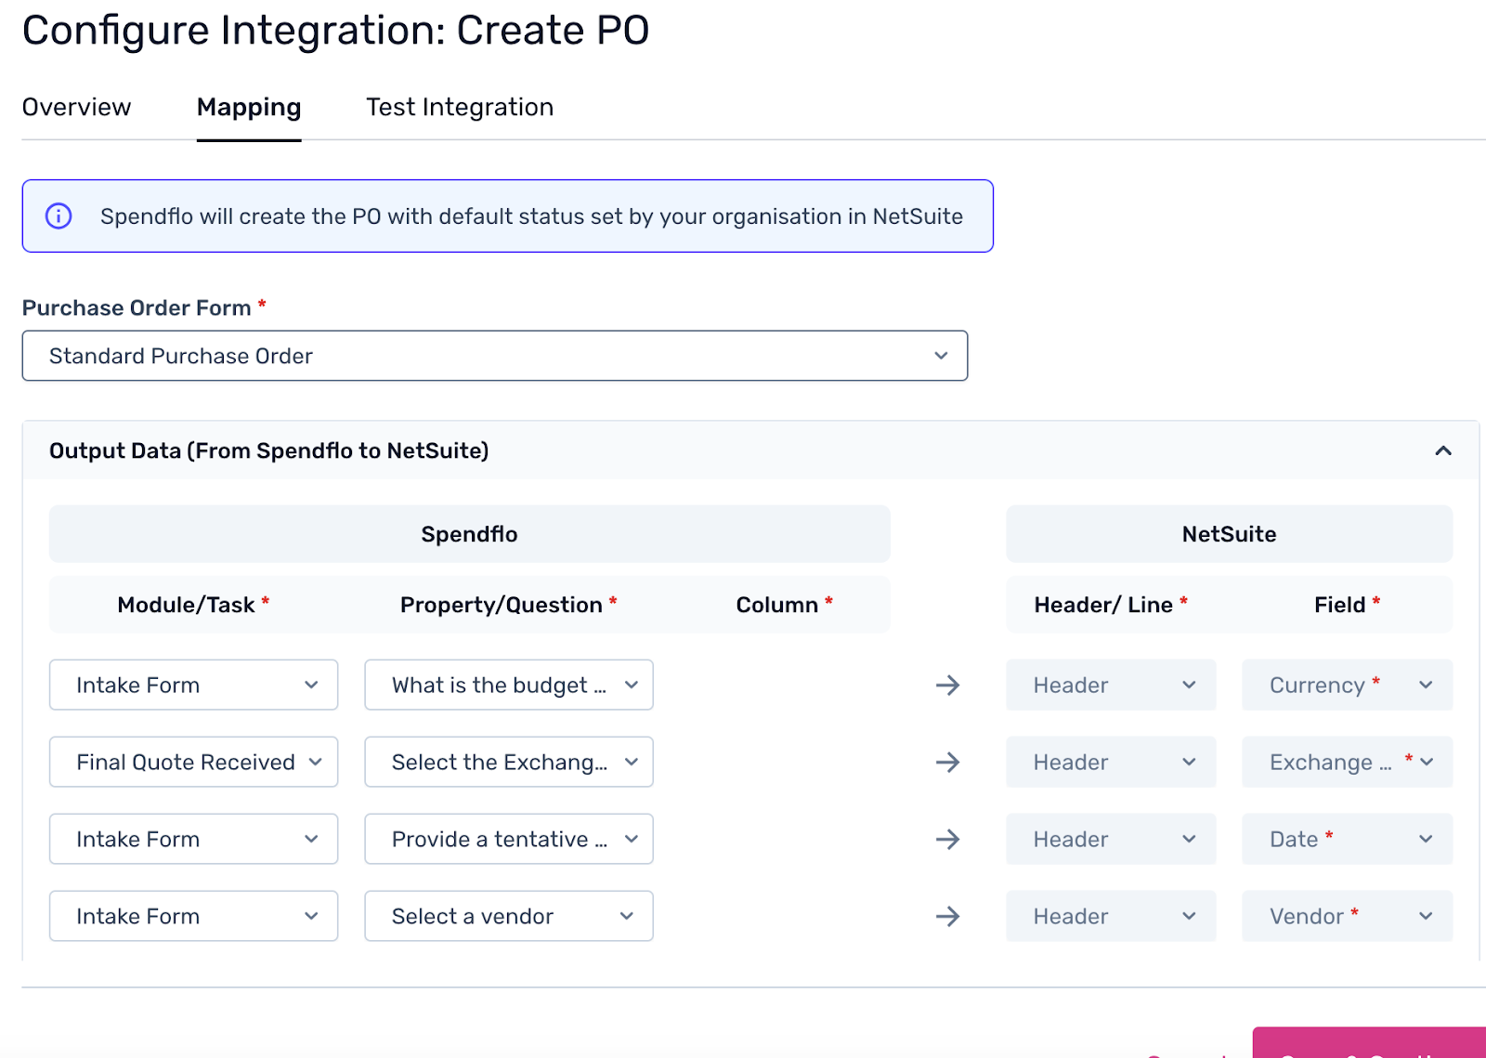Click the arrow icon in Date row
The height and width of the screenshot is (1058, 1486).
[947, 840]
